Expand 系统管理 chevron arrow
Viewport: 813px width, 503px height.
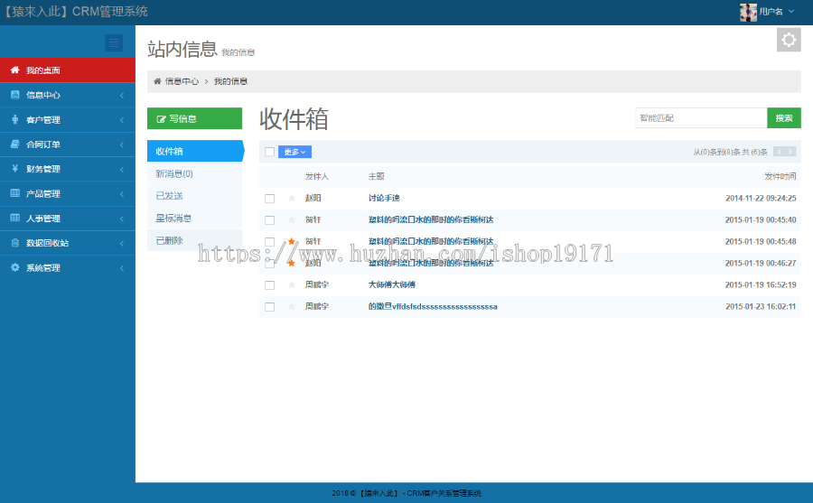pos(122,268)
